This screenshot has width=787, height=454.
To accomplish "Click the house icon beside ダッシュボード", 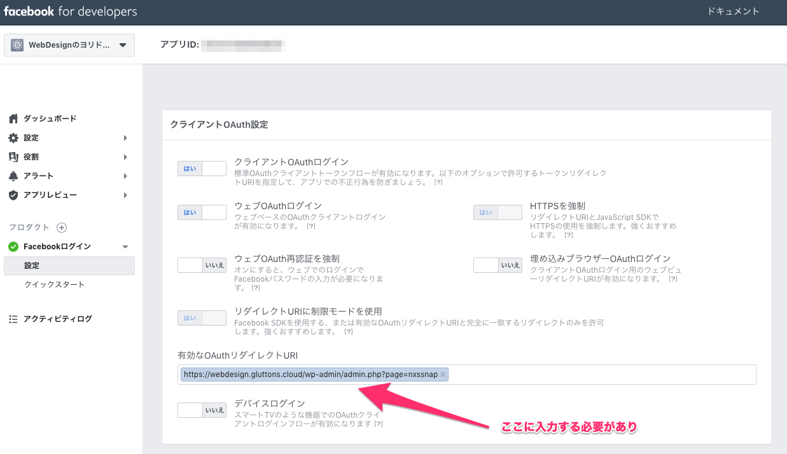I will [x=13, y=119].
